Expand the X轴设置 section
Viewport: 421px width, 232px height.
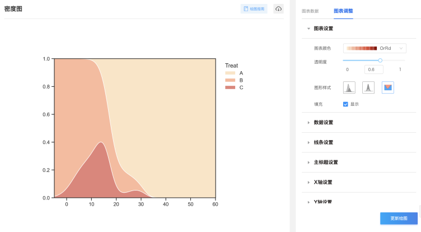coord(323,182)
